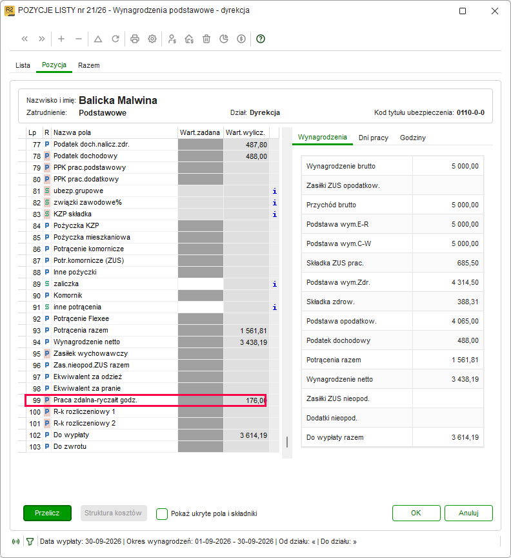
Task: Click the Podstawa opodatkow. value 4 065,00
Action: pos(465,322)
